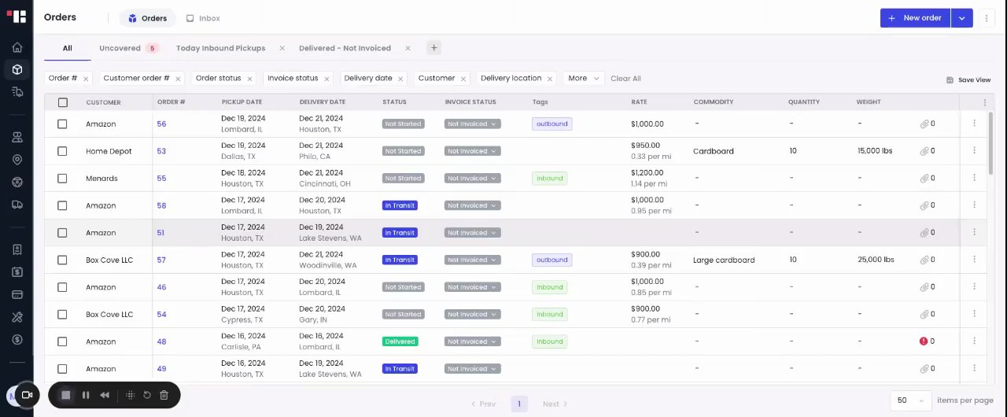Open the contacts people icon in sidebar

[x=17, y=137]
